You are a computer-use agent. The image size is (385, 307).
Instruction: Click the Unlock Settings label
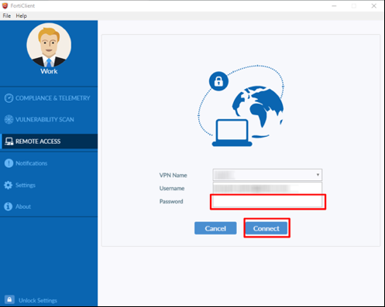click(38, 301)
